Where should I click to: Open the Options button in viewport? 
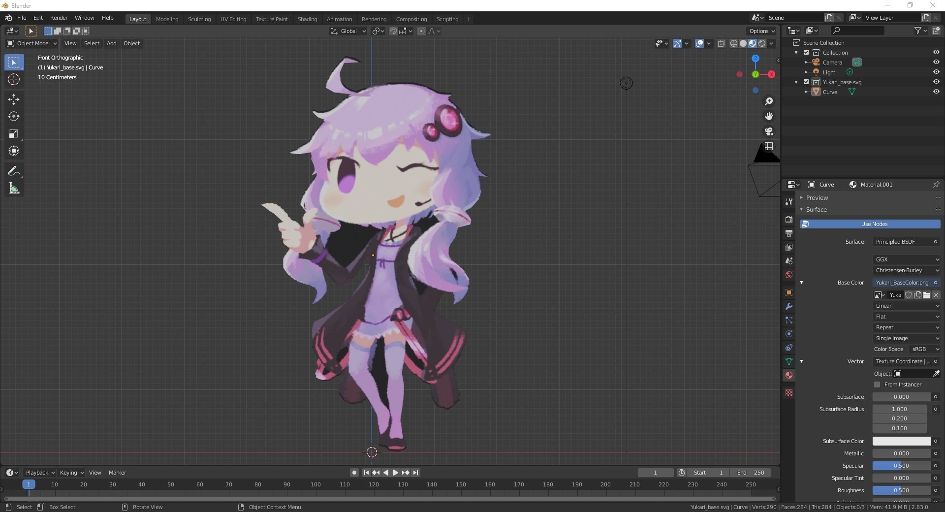tap(762, 31)
